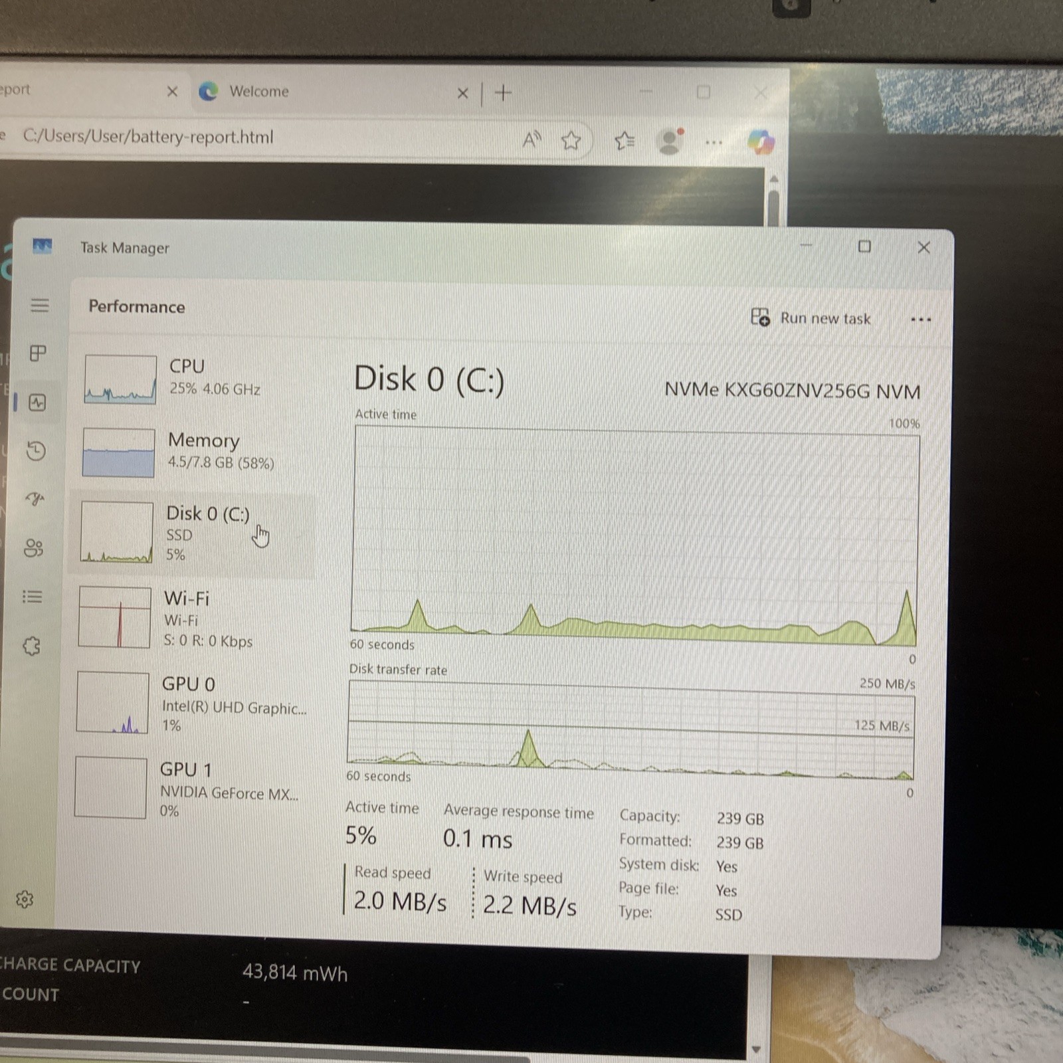1063x1063 pixels.
Task: Click the Disk 0 (C:) heading
Action: click(x=429, y=379)
